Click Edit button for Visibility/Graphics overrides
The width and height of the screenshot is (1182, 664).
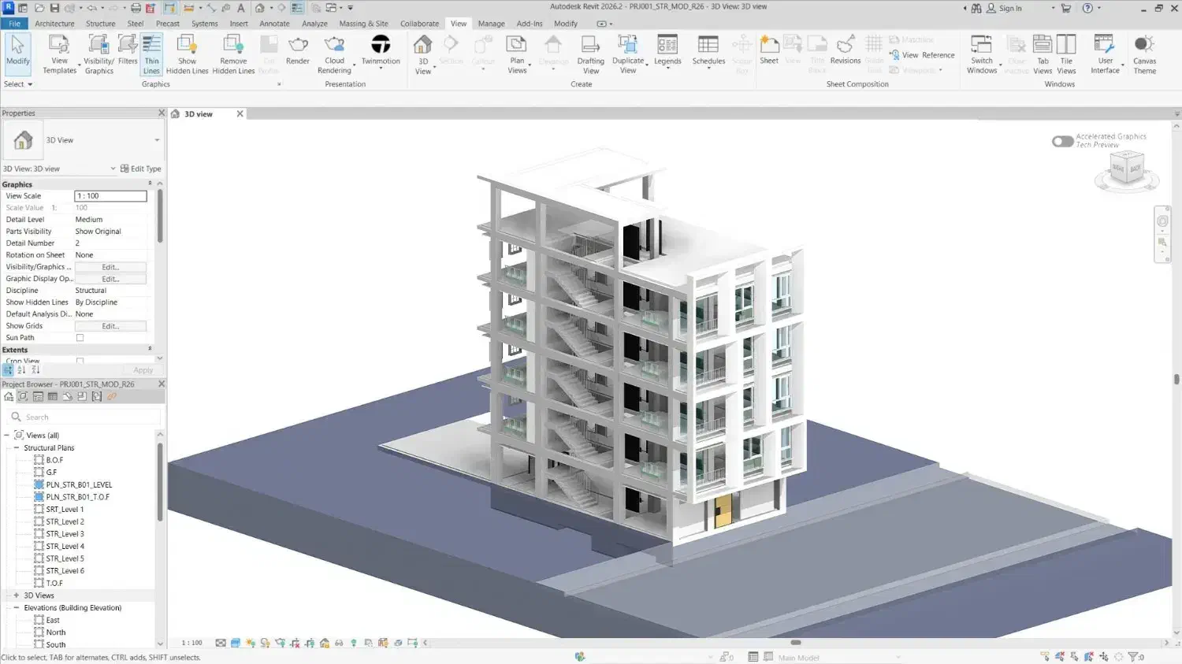tap(110, 267)
